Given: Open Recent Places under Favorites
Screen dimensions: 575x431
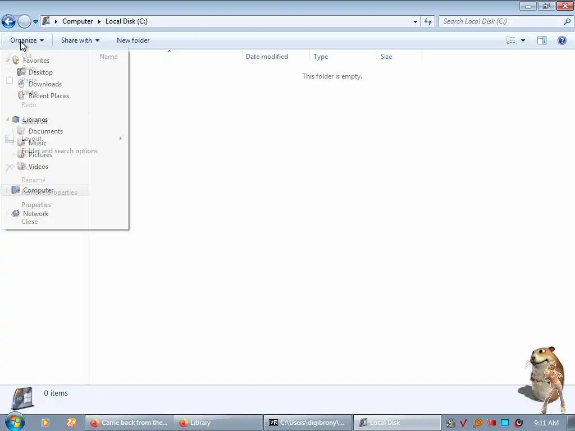Looking at the screenshot, I should (49, 95).
